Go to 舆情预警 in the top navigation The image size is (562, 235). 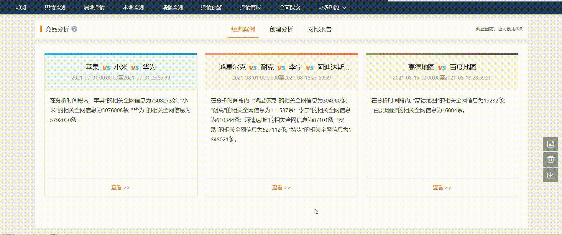point(211,7)
